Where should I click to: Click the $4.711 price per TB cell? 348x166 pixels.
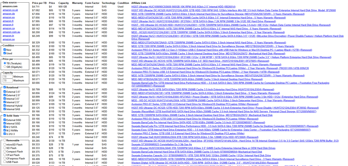[x=35, y=6]
